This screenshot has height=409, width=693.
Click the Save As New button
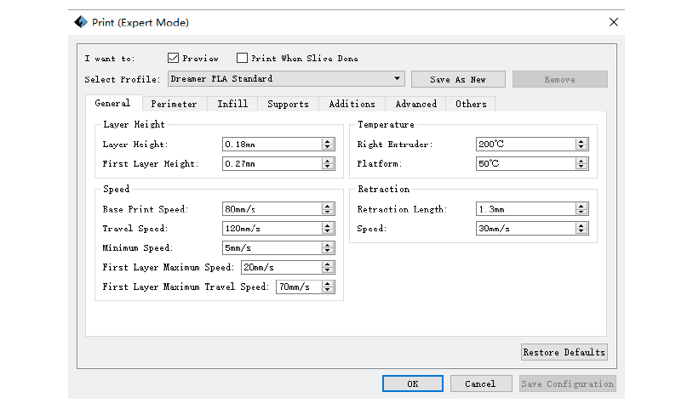click(458, 79)
